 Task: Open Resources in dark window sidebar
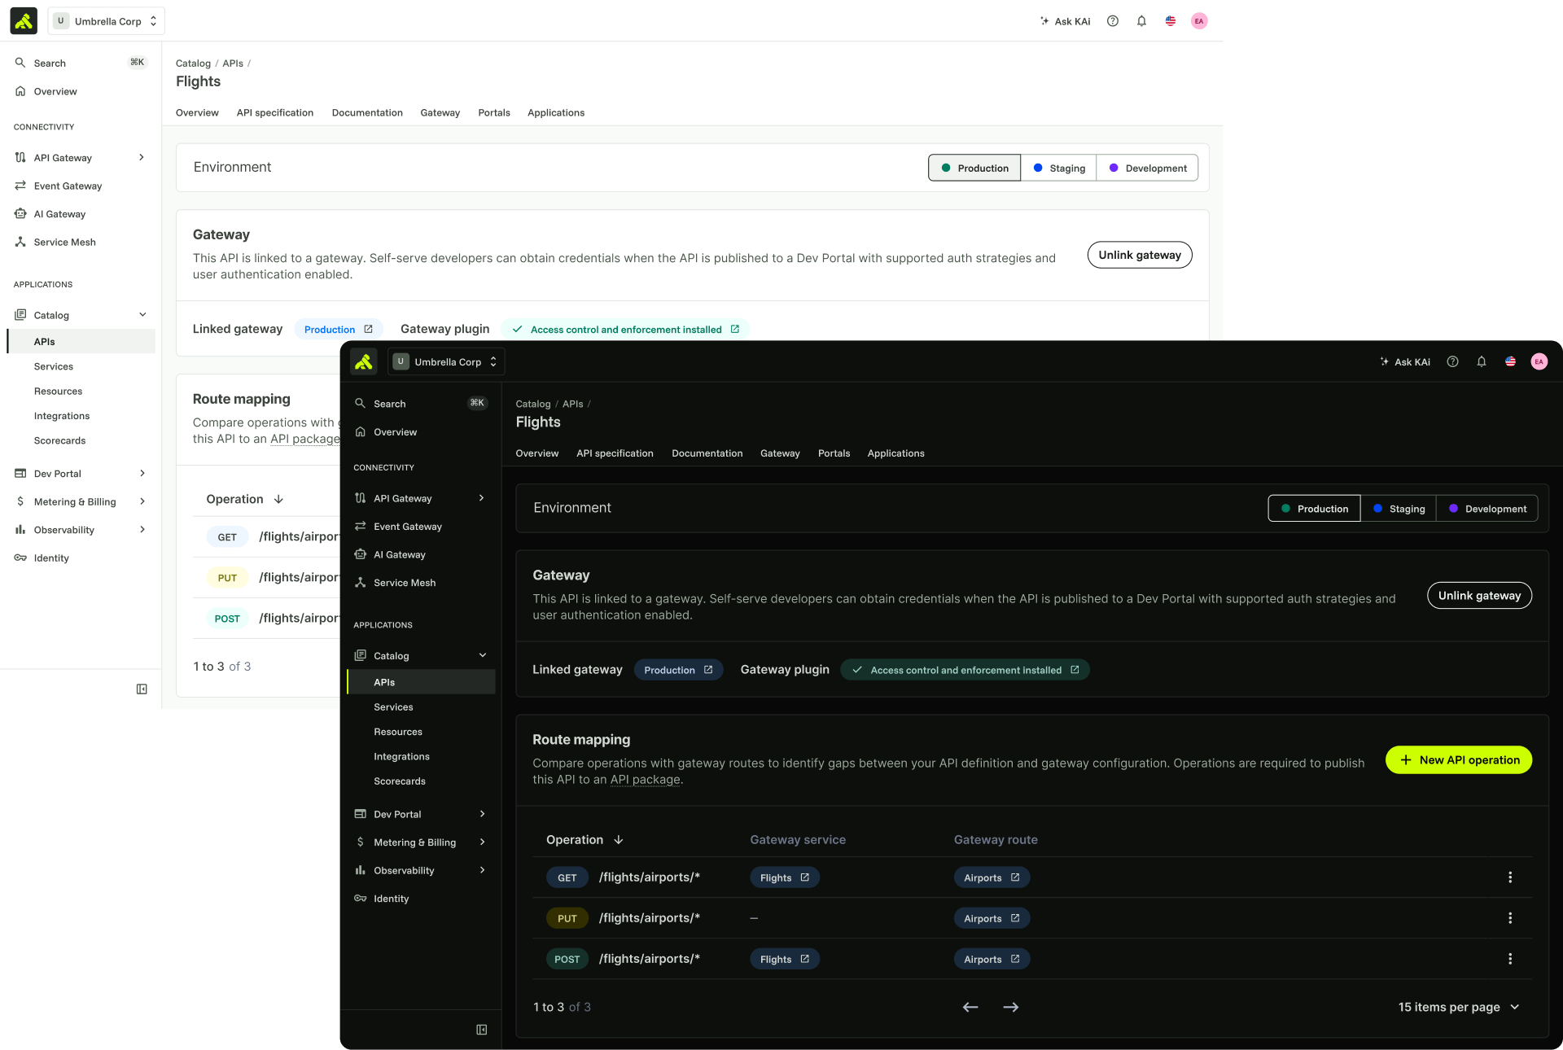pos(398,732)
